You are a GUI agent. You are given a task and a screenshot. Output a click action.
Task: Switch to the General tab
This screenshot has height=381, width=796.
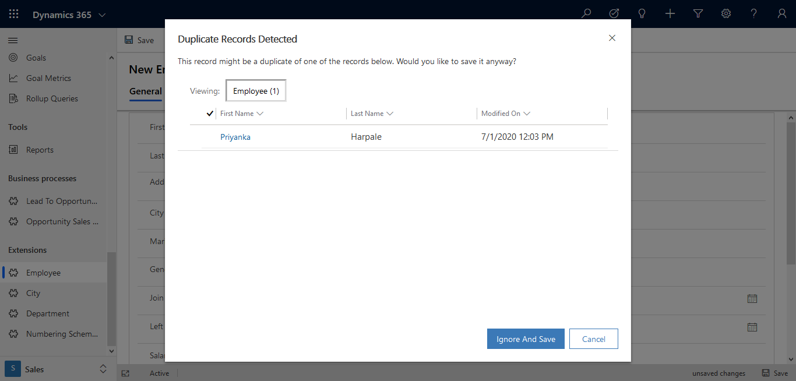(145, 91)
